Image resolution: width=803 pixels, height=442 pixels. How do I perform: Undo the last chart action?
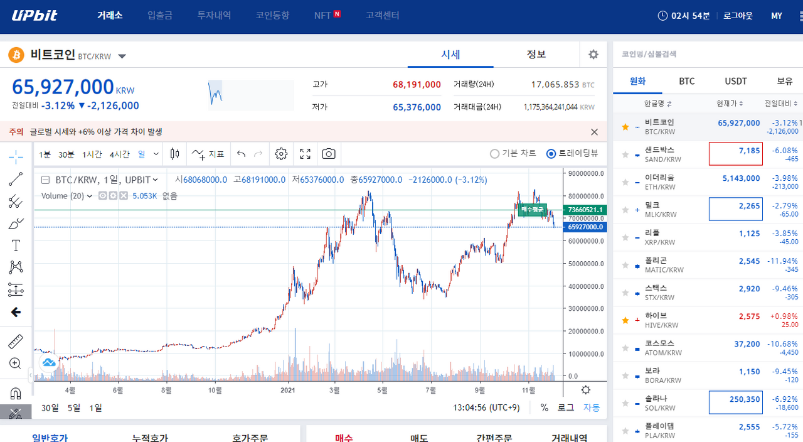tap(242, 154)
